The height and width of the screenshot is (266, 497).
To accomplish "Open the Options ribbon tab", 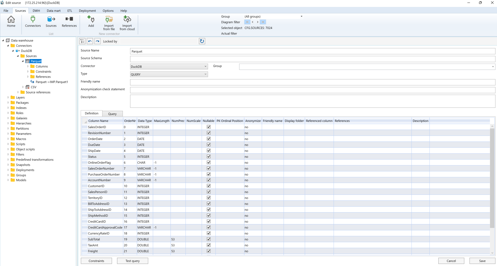I will [108, 11].
